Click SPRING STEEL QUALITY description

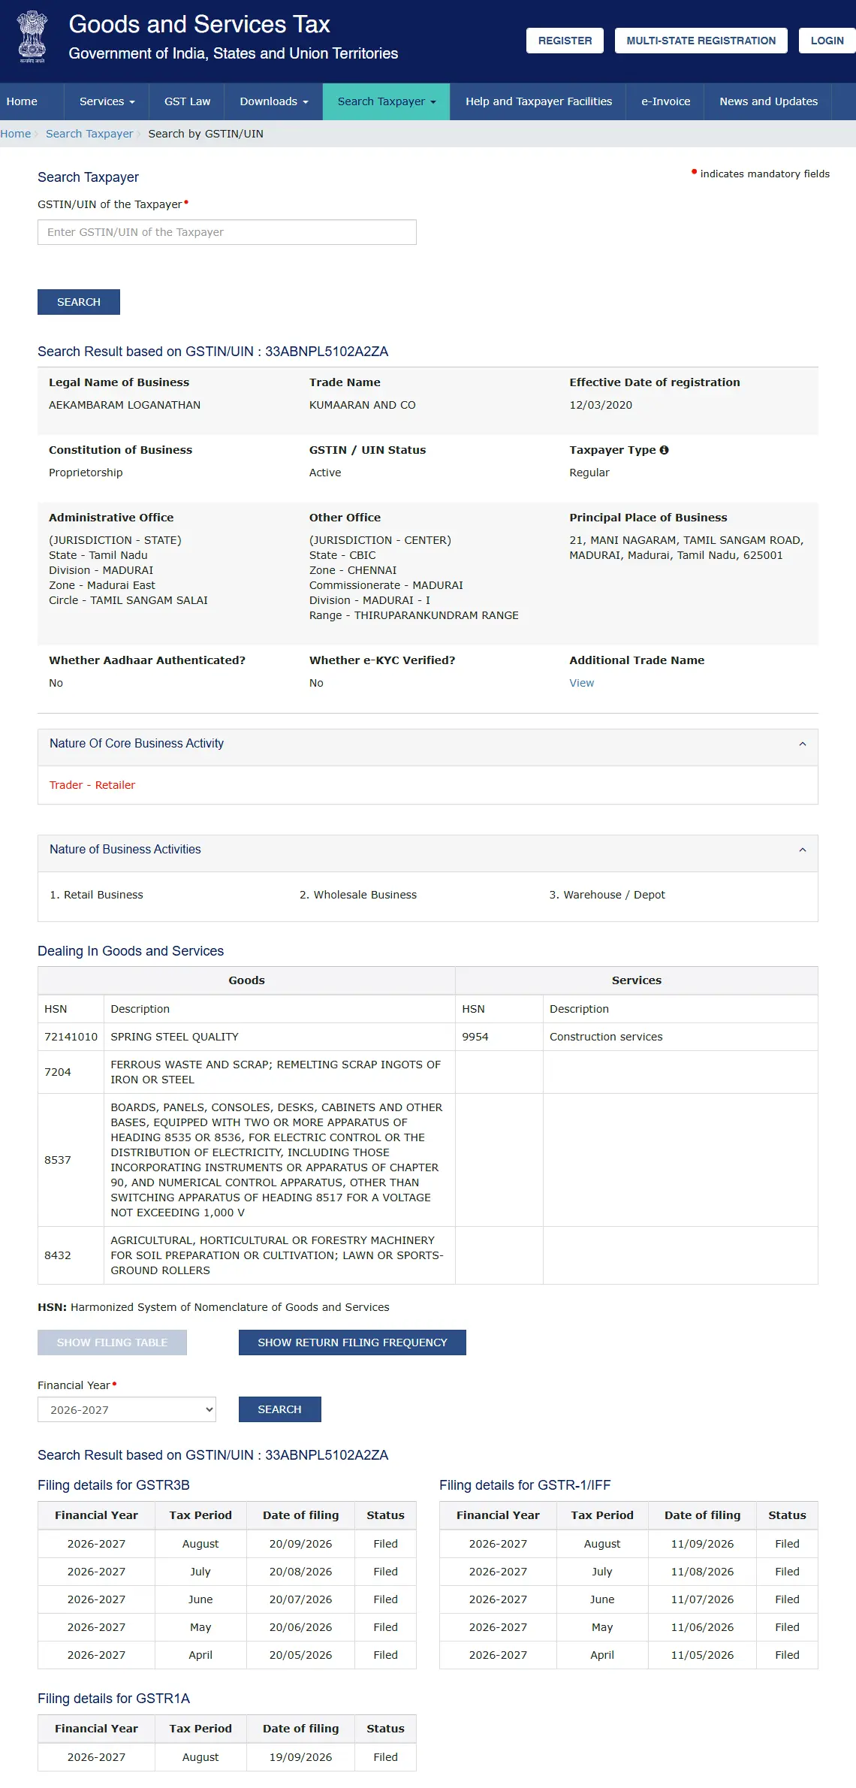pos(174,1037)
